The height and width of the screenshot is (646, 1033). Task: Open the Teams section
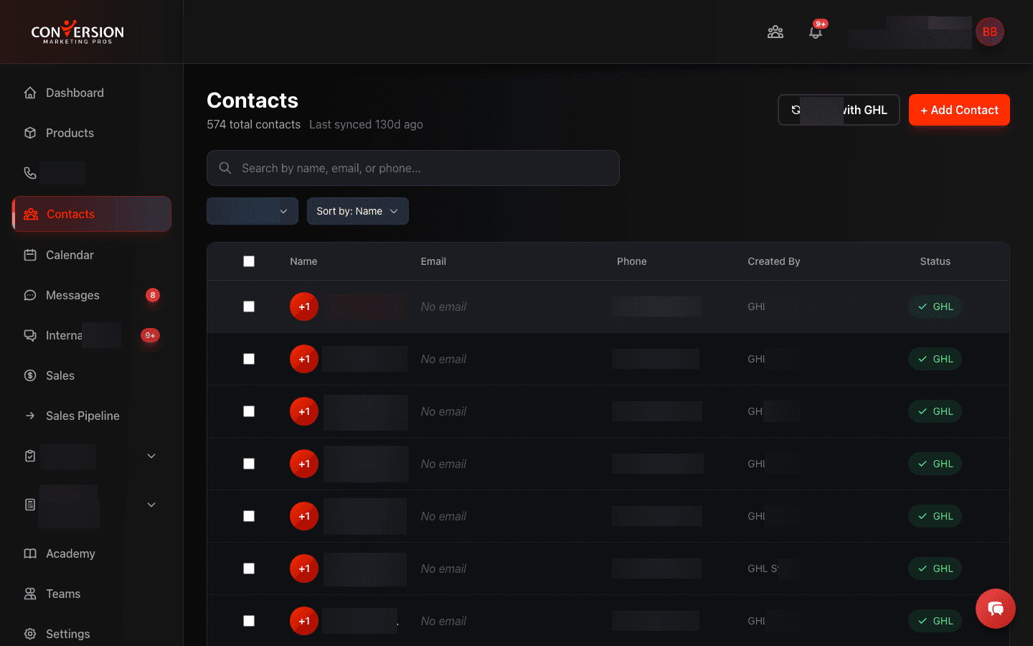click(x=62, y=594)
